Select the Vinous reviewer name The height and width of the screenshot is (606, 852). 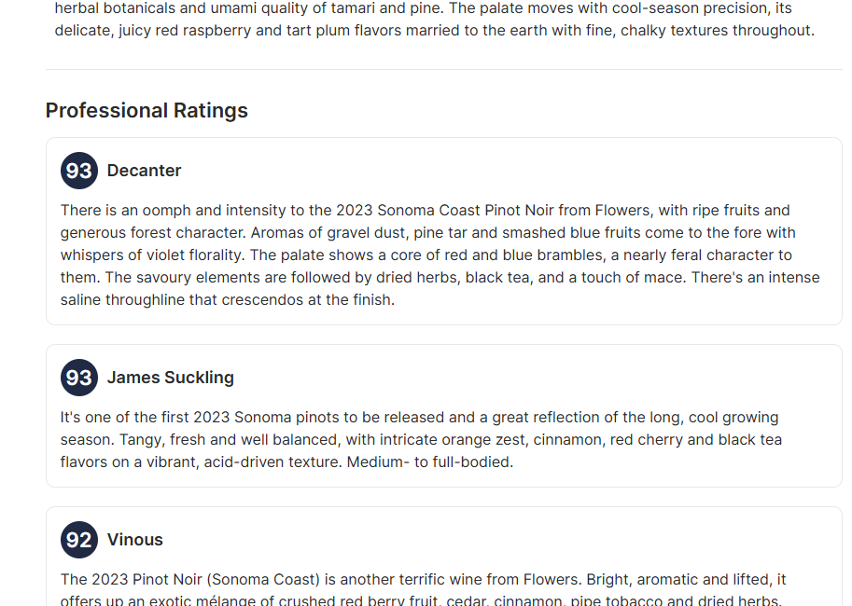(134, 540)
